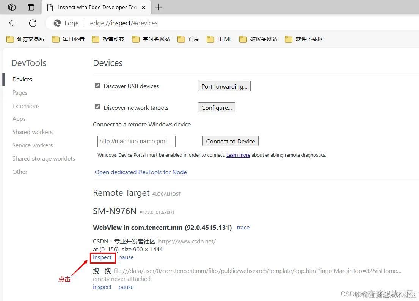Screen dimensions: 419x301
Task: Open the Learn more link
Action: (238, 155)
